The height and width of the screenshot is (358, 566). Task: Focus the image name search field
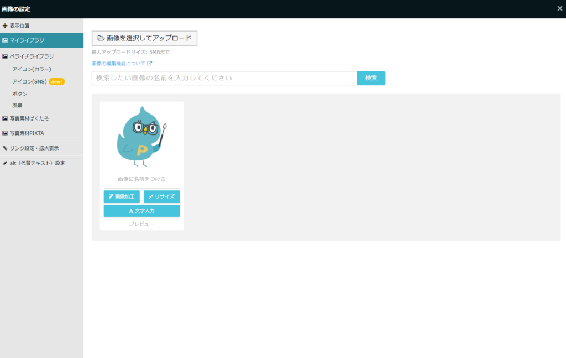[x=224, y=78]
